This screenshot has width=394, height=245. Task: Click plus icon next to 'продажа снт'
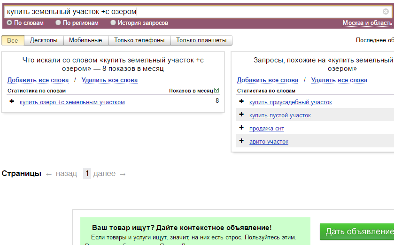coord(242,128)
